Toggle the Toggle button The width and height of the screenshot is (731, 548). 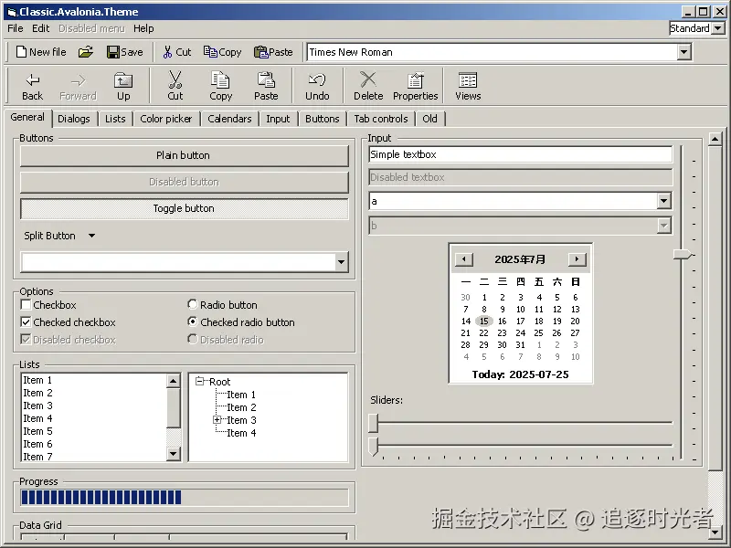[x=185, y=208]
